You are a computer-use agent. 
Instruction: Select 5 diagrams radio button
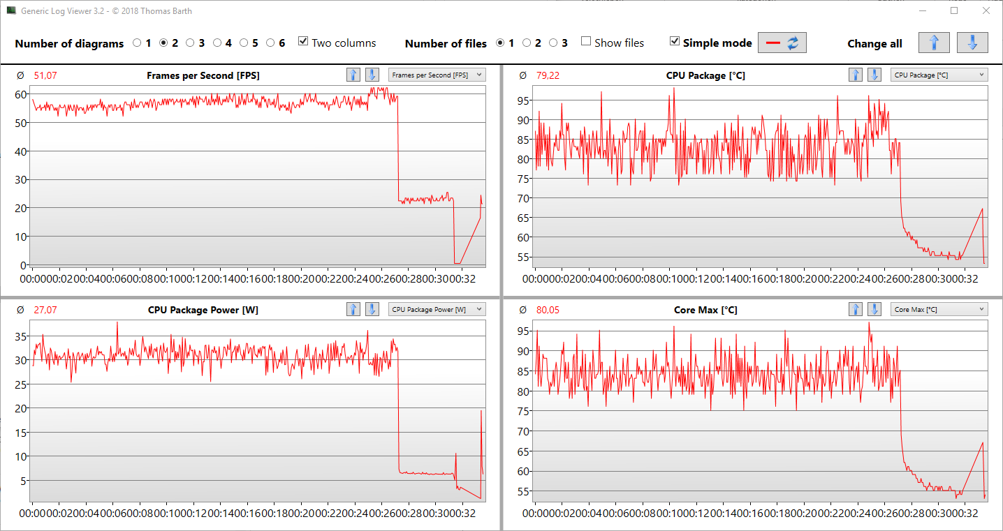[244, 43]
